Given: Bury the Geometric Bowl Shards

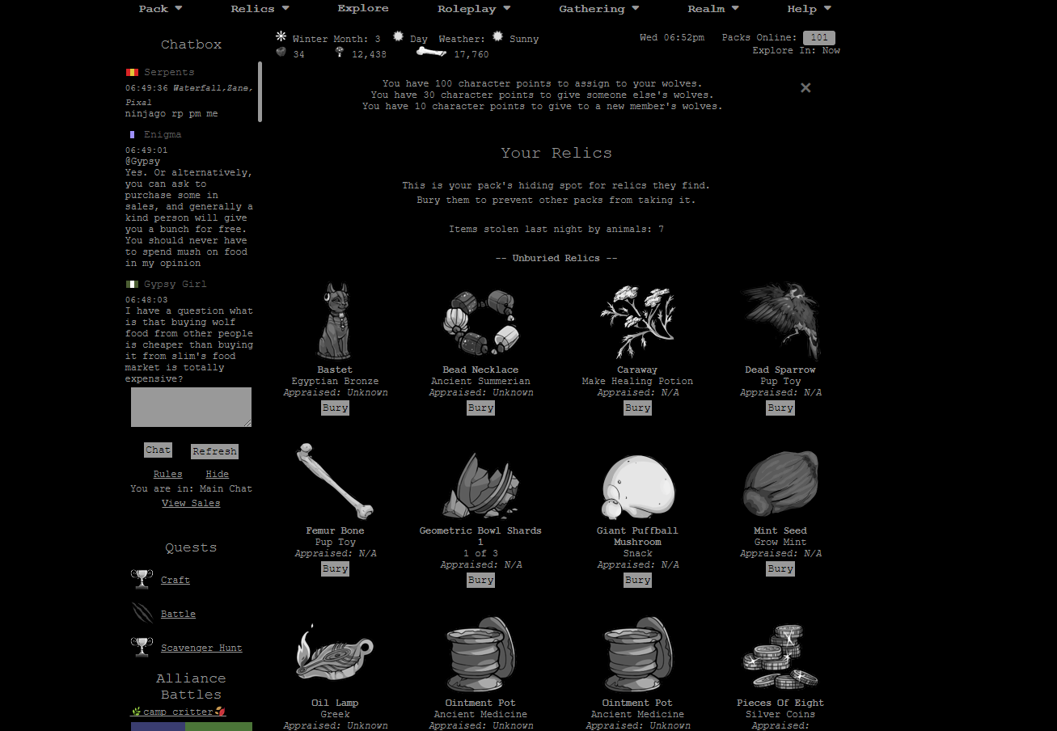Looking at the screenshot, I should click(480, 581).
